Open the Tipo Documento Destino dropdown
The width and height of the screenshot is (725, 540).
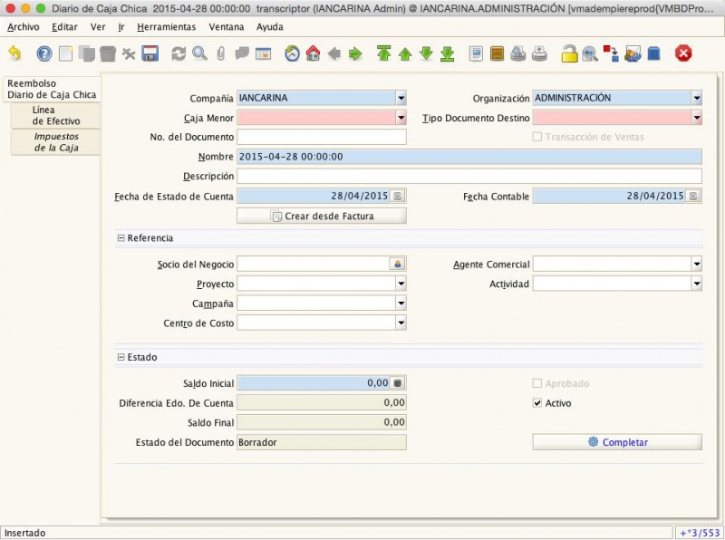click(697, 118)
